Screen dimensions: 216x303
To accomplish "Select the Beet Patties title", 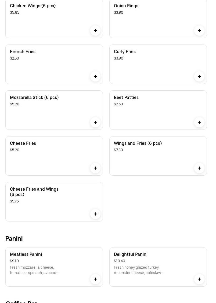I will click(126, 97).
